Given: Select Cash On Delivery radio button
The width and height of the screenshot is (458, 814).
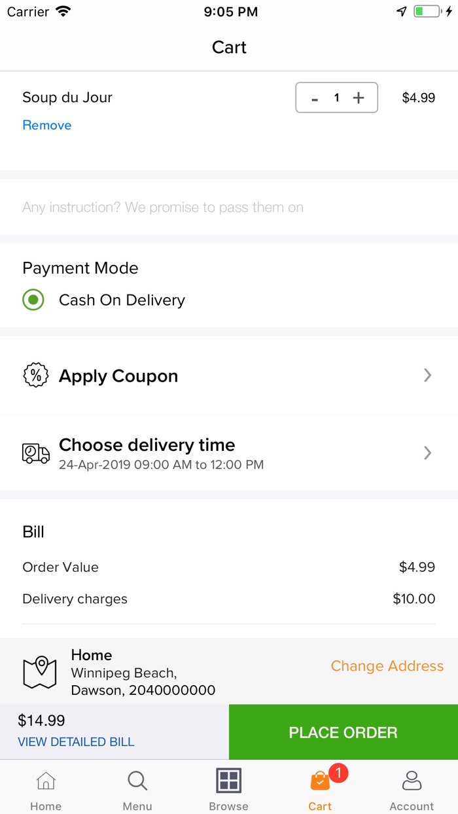Looking at the screenshot, I should pos(33,300).
